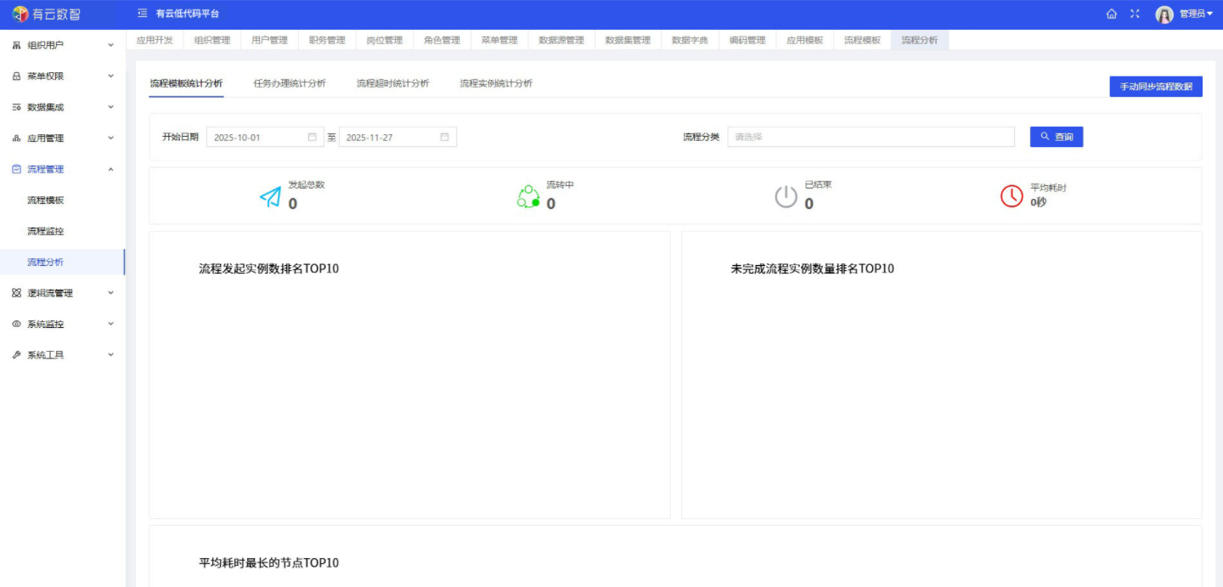
Task: Switch to 流程超时统计分析 tab
Action: (x=392, y=83)
